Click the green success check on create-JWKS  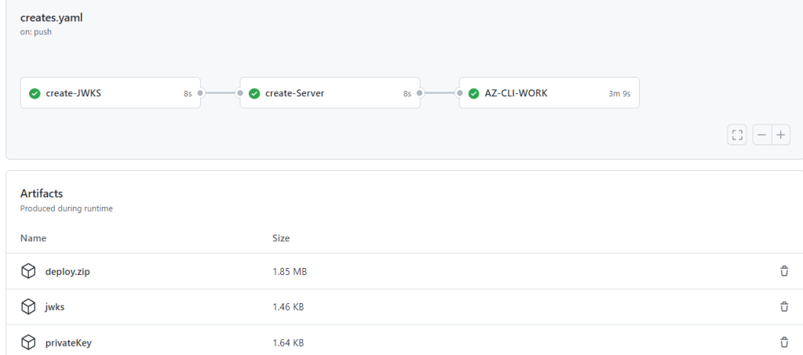35,93
